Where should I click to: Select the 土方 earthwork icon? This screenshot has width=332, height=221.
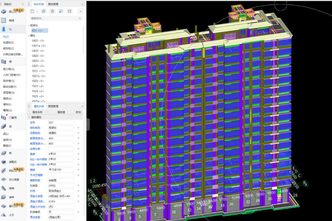[4, 215]
